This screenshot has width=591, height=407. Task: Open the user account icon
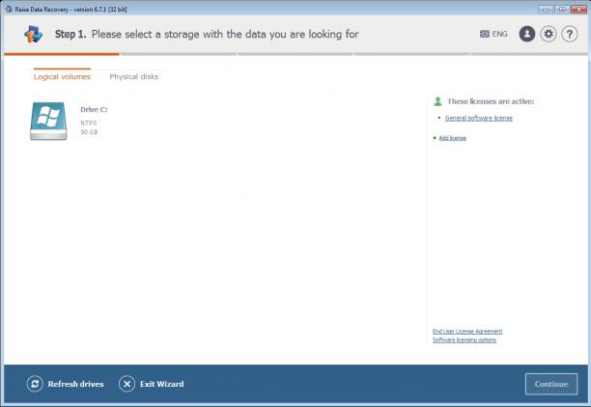[x=527, y=34]
